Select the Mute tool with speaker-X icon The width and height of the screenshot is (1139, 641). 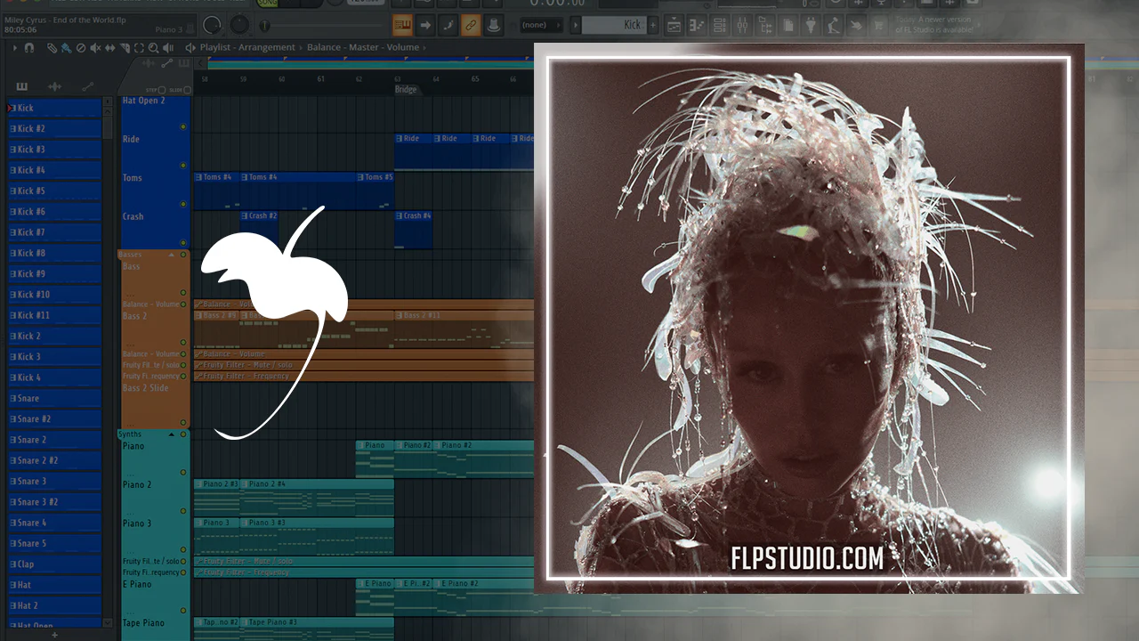point(95,47)
